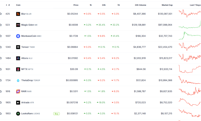Click the Blur coin logo icon
Image resolution: width=201 pixels, height=121 pixels.
18,14
